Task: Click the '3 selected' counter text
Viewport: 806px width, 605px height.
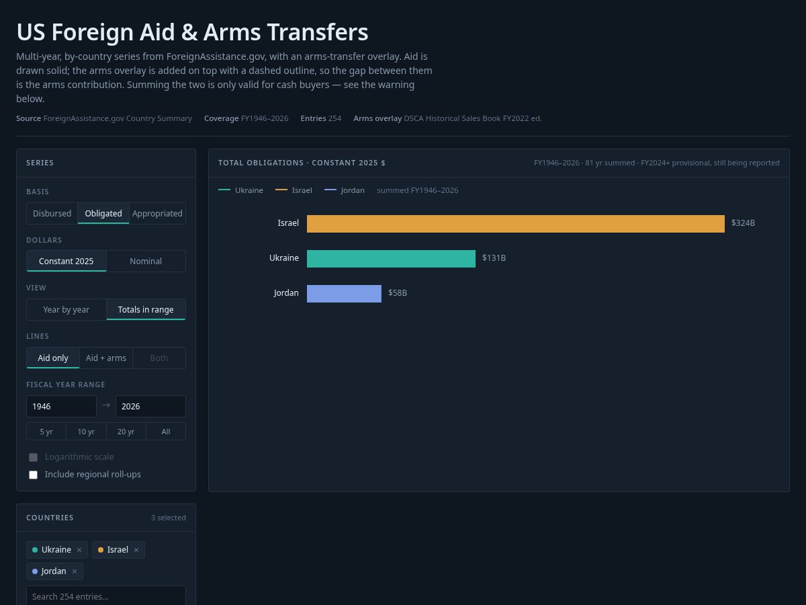Action: click(x=169, y=518)
